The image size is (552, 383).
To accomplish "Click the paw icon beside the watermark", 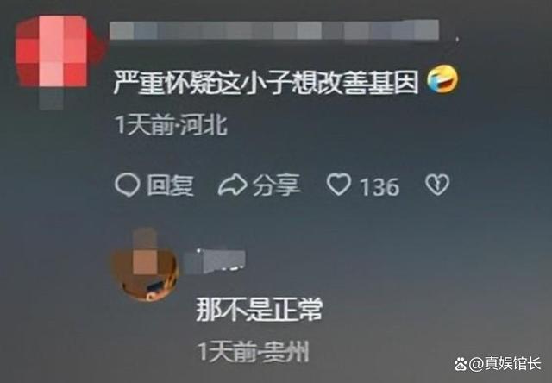I will (461, 364).
